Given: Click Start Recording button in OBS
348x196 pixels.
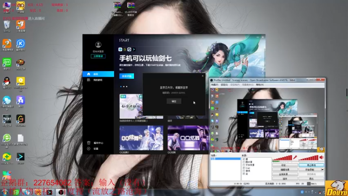Looking at the screenshot, I should point(310,169).
